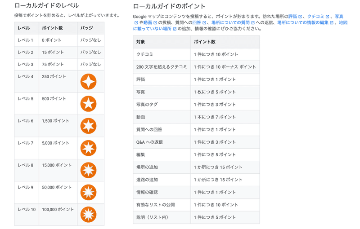
Task: Open the クチコミ link in the intro paragraph
Action: tap(316, 17)
